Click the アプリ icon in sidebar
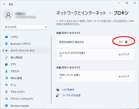 click(6, 64)
